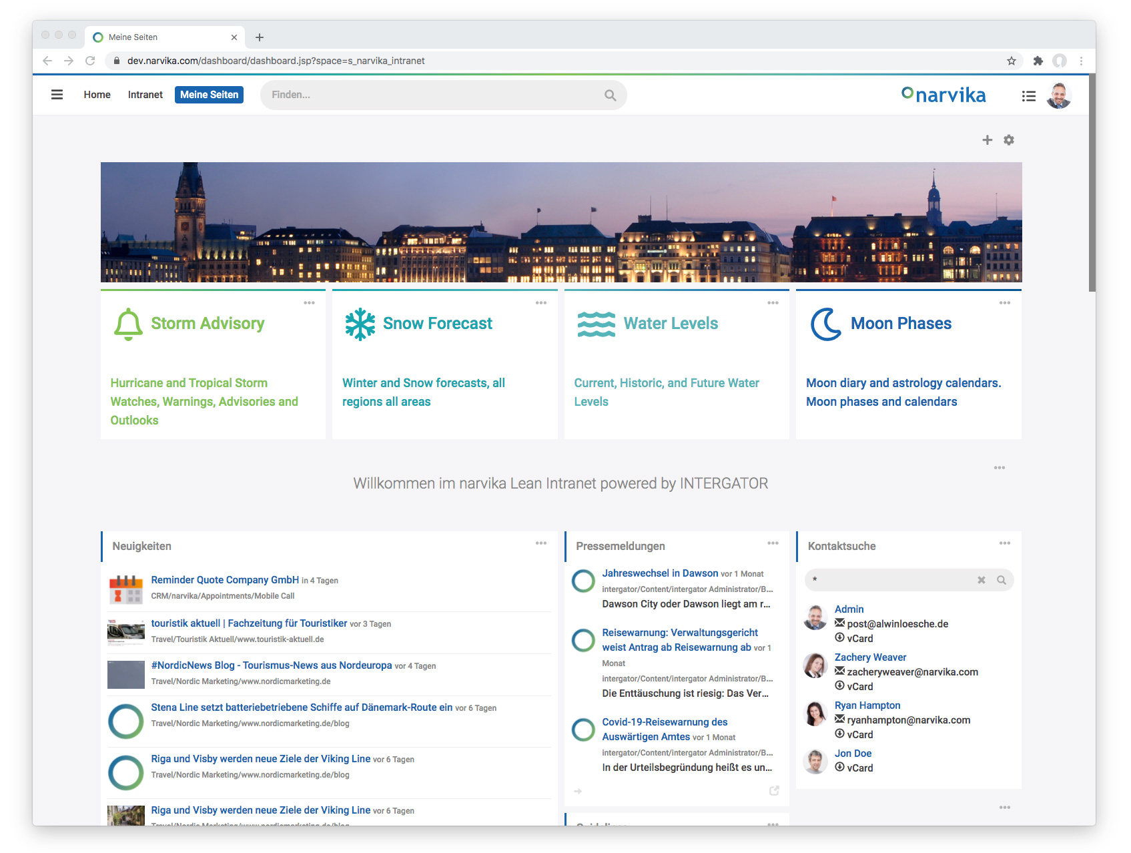Screen dimensions: 1131x853
Task: Open Moon Phases widget options menu
Action: tap(1004, 303)
